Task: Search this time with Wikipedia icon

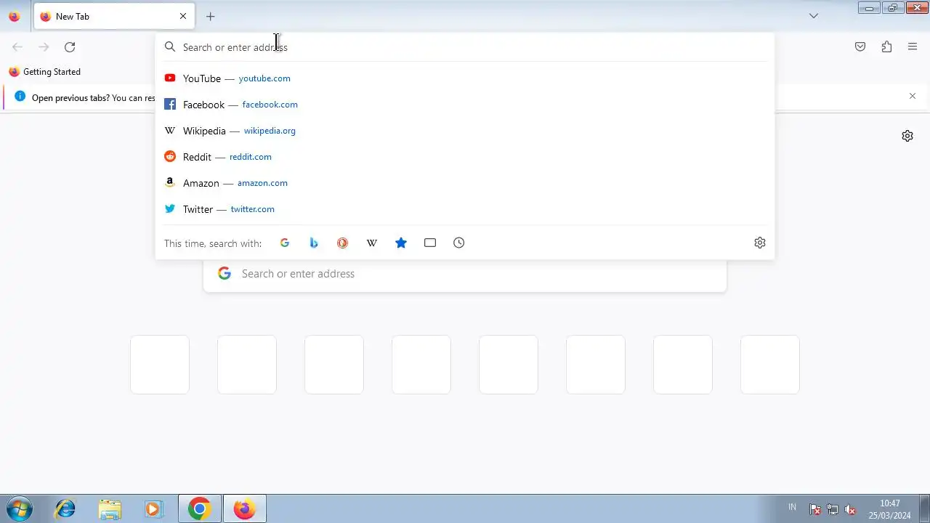Action: click(x=372, y=243)
